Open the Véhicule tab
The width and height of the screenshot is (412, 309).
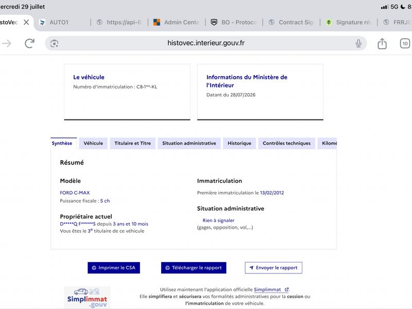(93, 143)
